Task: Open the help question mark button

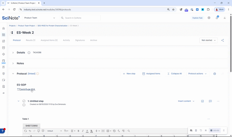Action: pos(2,131)
